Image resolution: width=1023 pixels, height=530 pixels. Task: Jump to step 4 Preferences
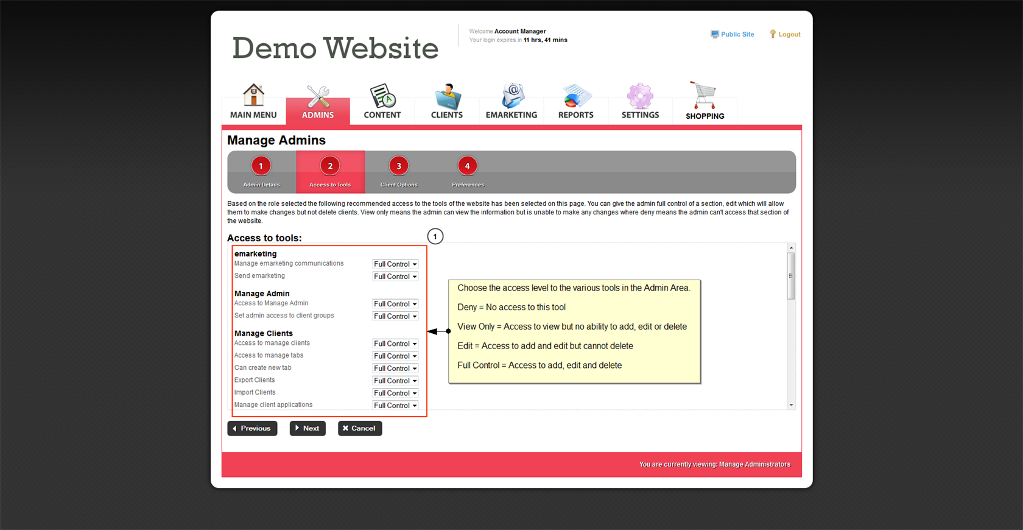click(x=467, y=166)
